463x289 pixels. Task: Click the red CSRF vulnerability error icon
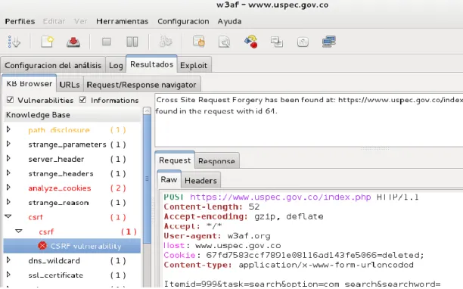[x=42, y=246]
